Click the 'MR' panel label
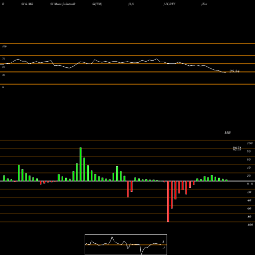Viewport: 255px width, 255px height. [x=227, y=133]
